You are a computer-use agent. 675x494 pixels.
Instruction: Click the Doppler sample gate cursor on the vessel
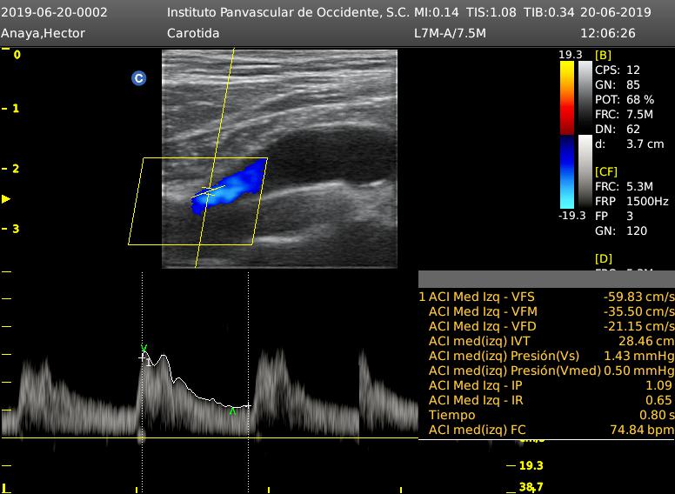point(209,192)
